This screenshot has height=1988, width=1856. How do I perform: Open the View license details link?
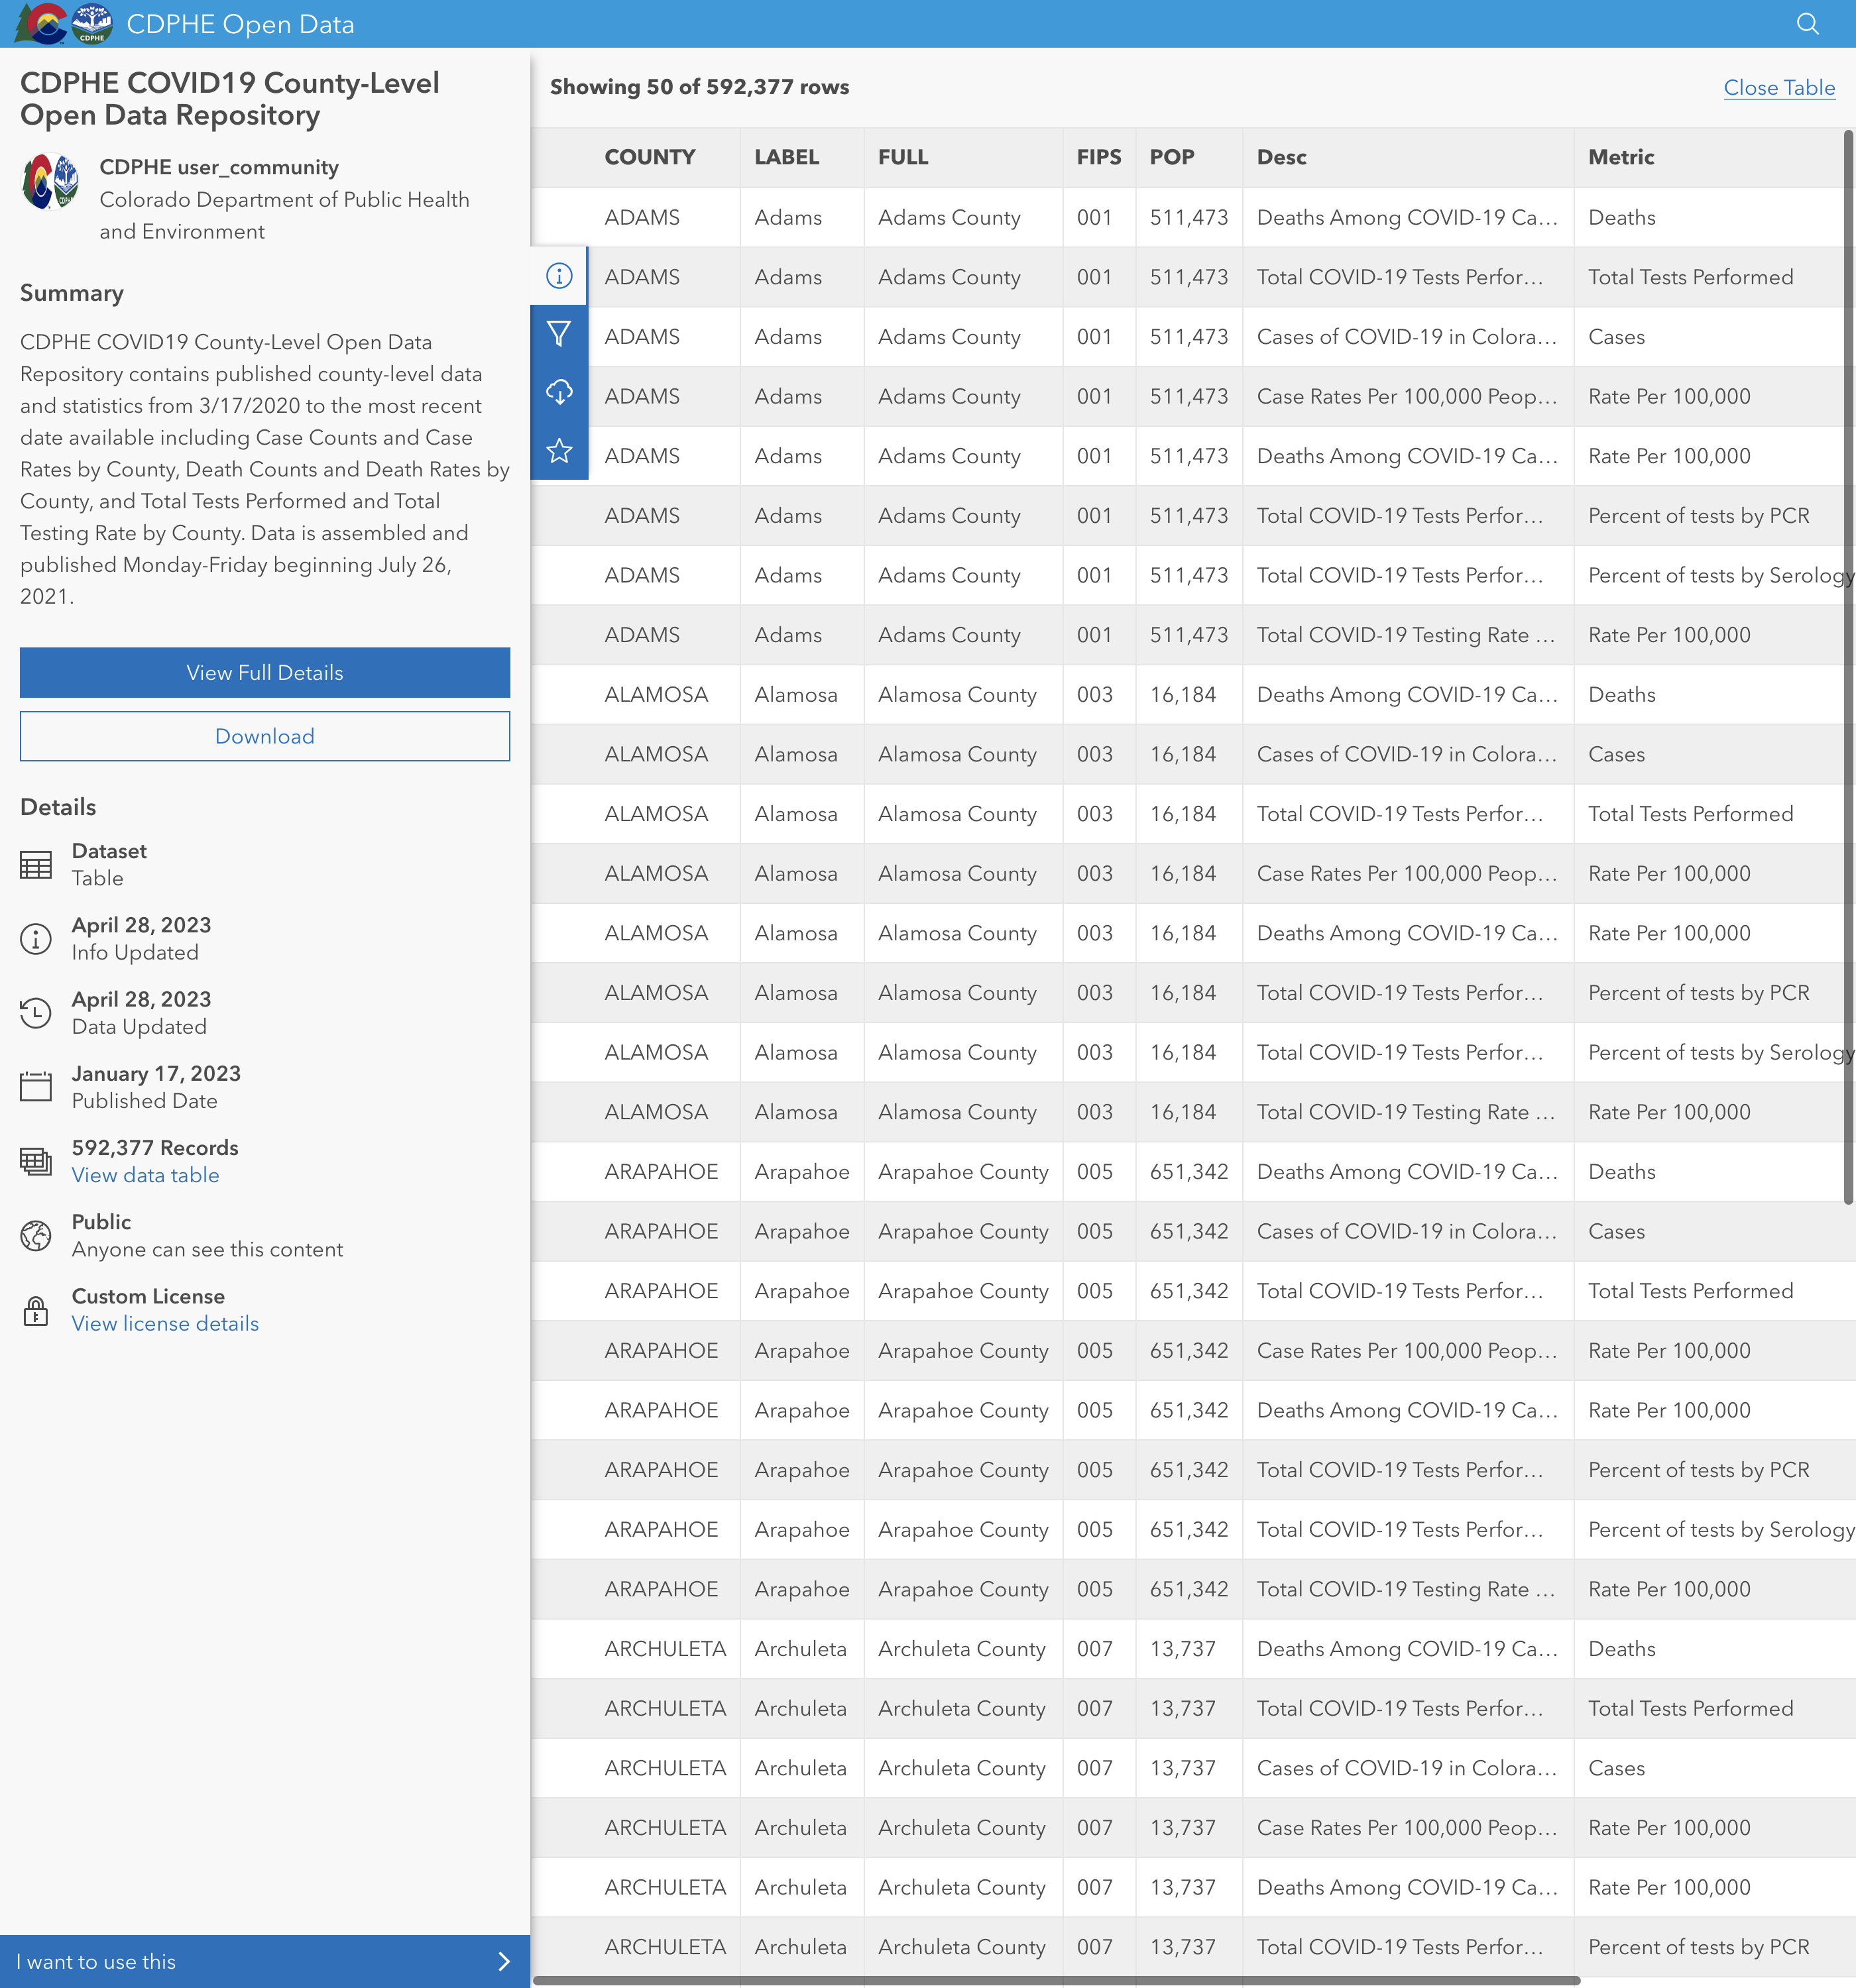click(165, 1323)
